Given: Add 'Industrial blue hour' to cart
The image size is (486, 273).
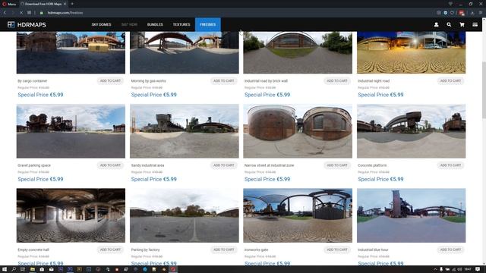Looking at the screenshot, I should coord(450,249).
